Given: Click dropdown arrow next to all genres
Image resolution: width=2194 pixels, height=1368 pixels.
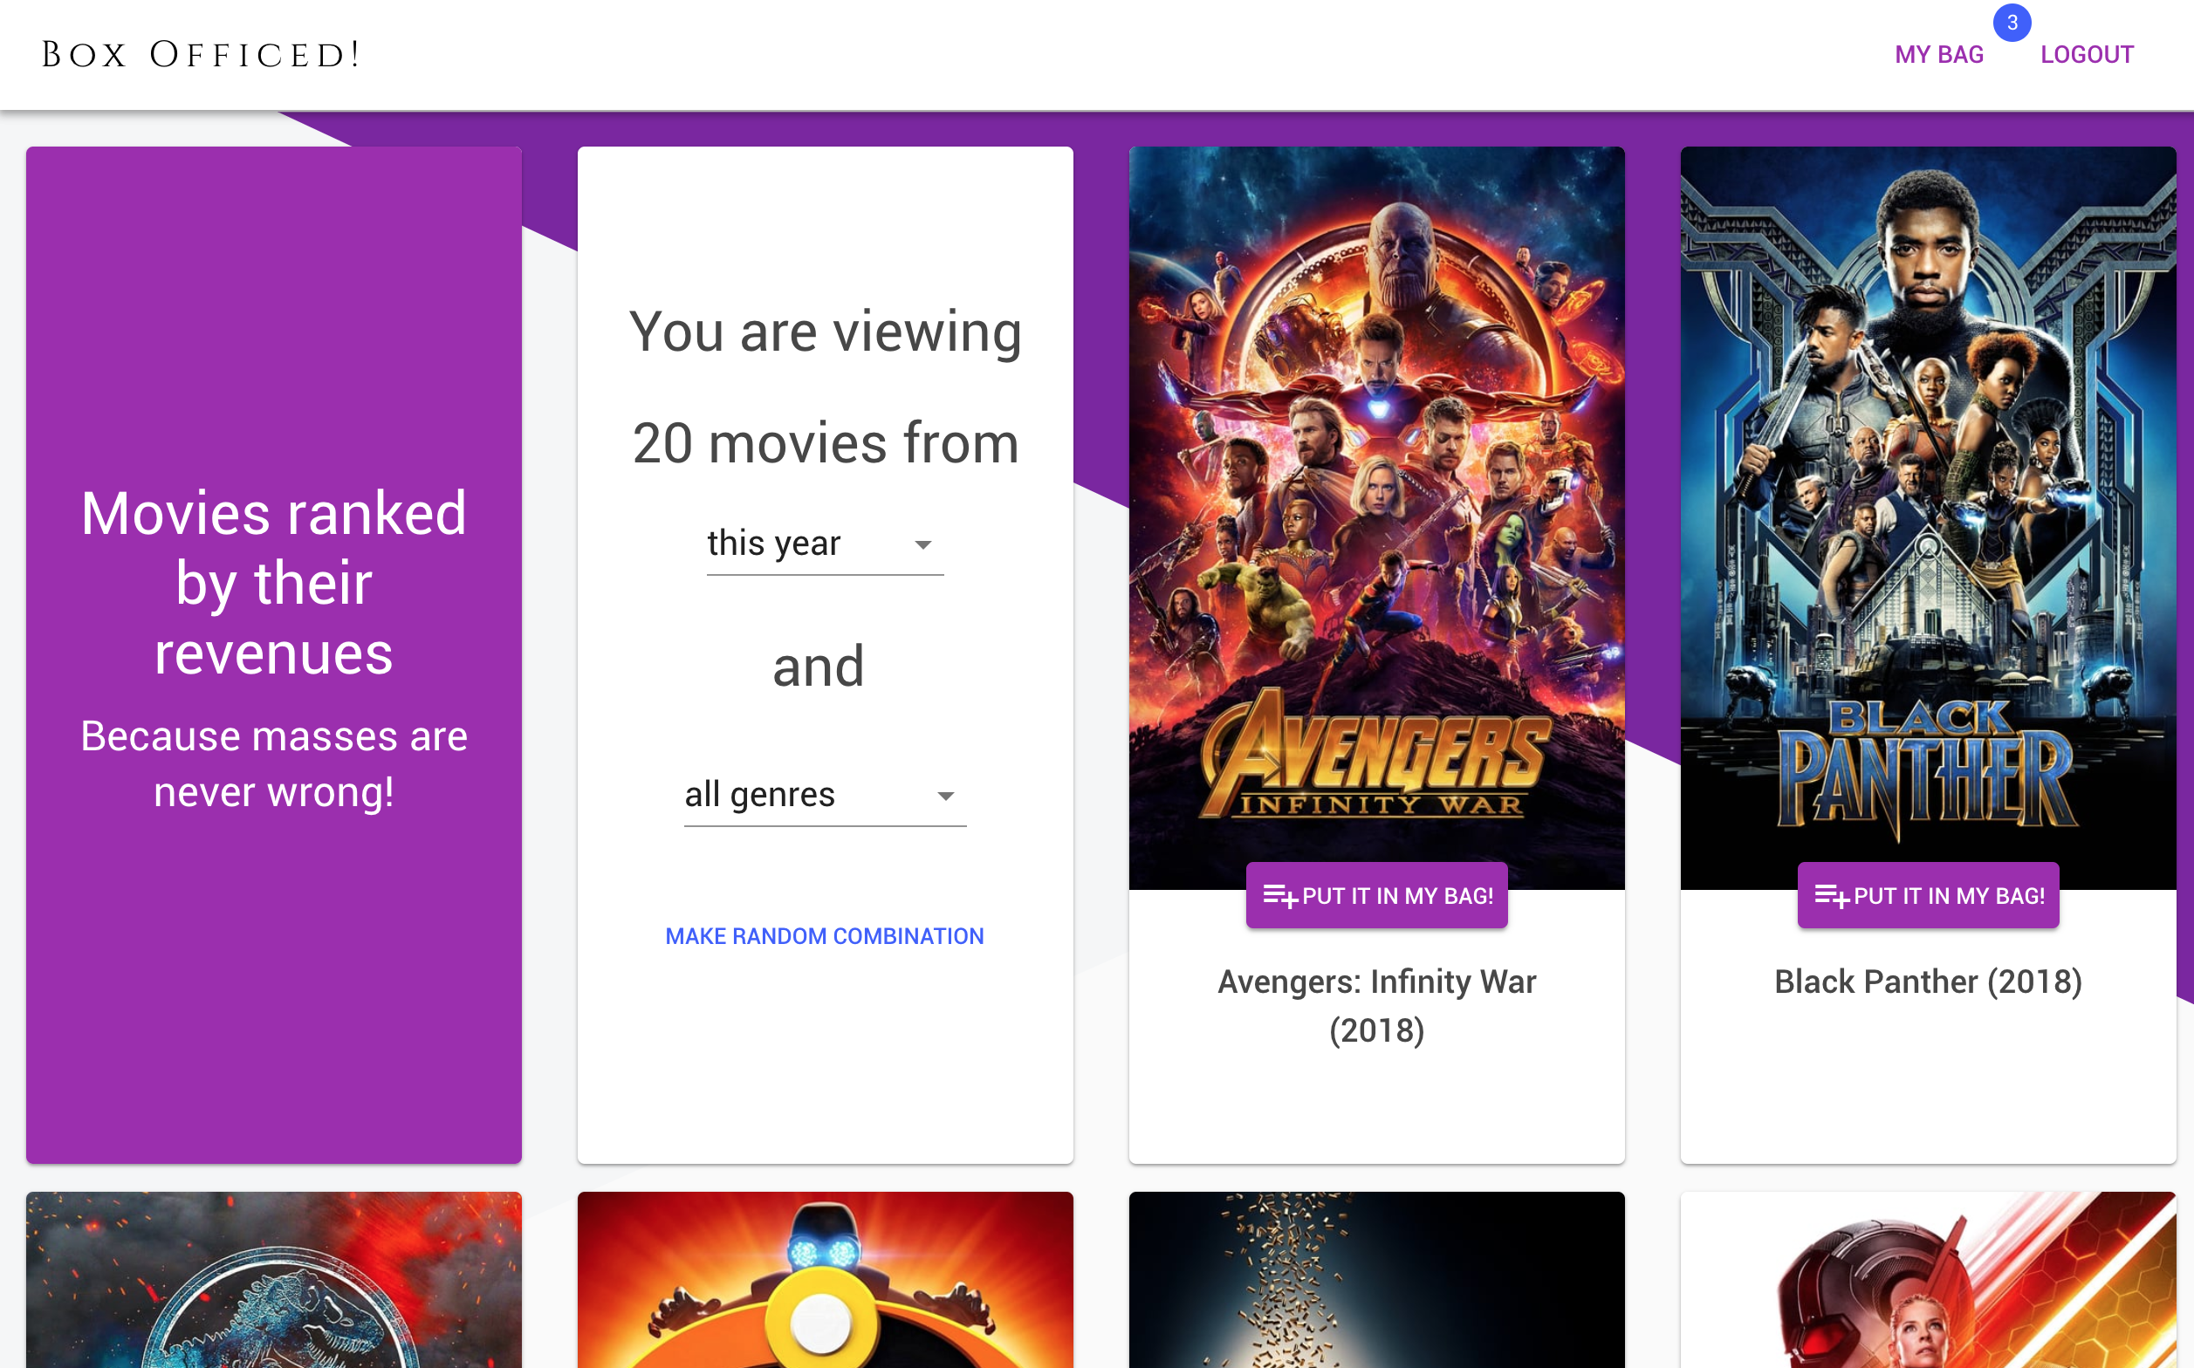Looking at the screenshot, I should (945, 797).
